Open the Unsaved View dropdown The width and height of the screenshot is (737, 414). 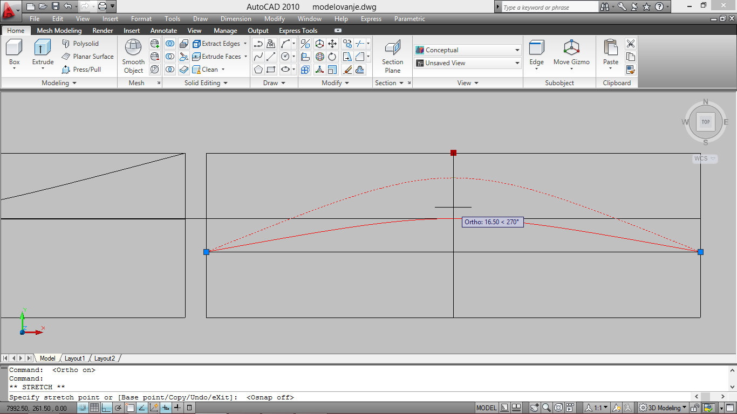click(x=467, y=63)
